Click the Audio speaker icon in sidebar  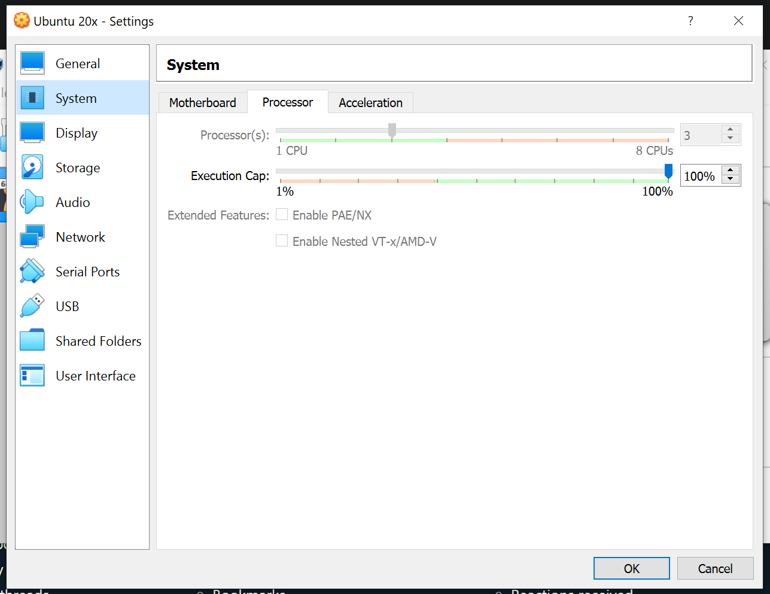click(32, 202)
